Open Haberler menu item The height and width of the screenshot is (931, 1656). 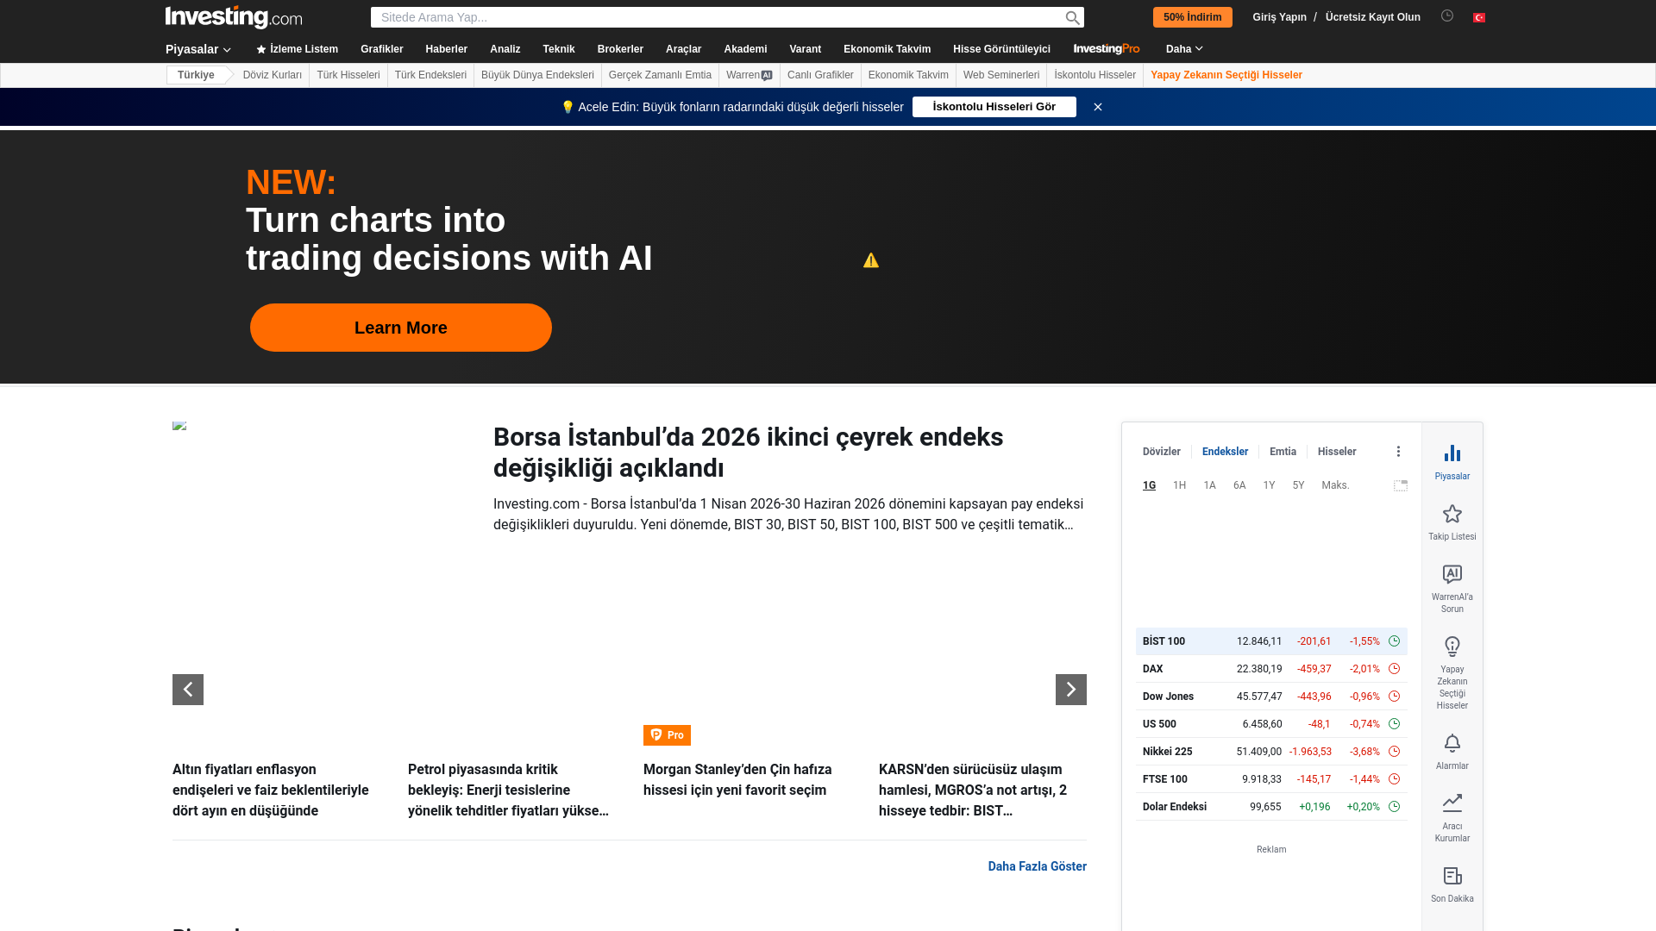[x=446, y=49]
